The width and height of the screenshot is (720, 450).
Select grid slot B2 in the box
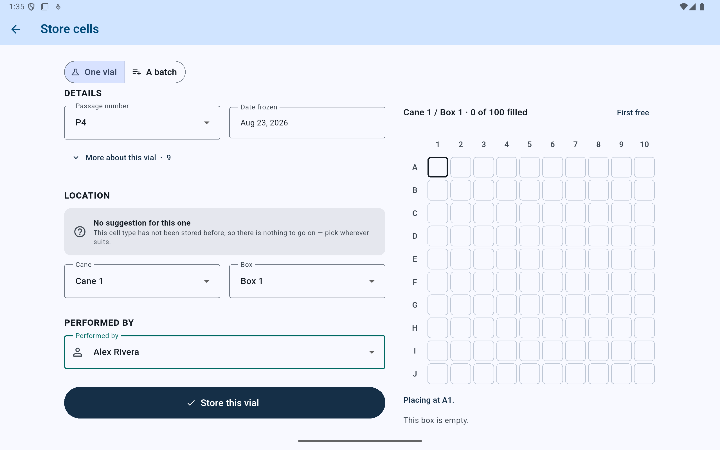coord(461,190)
